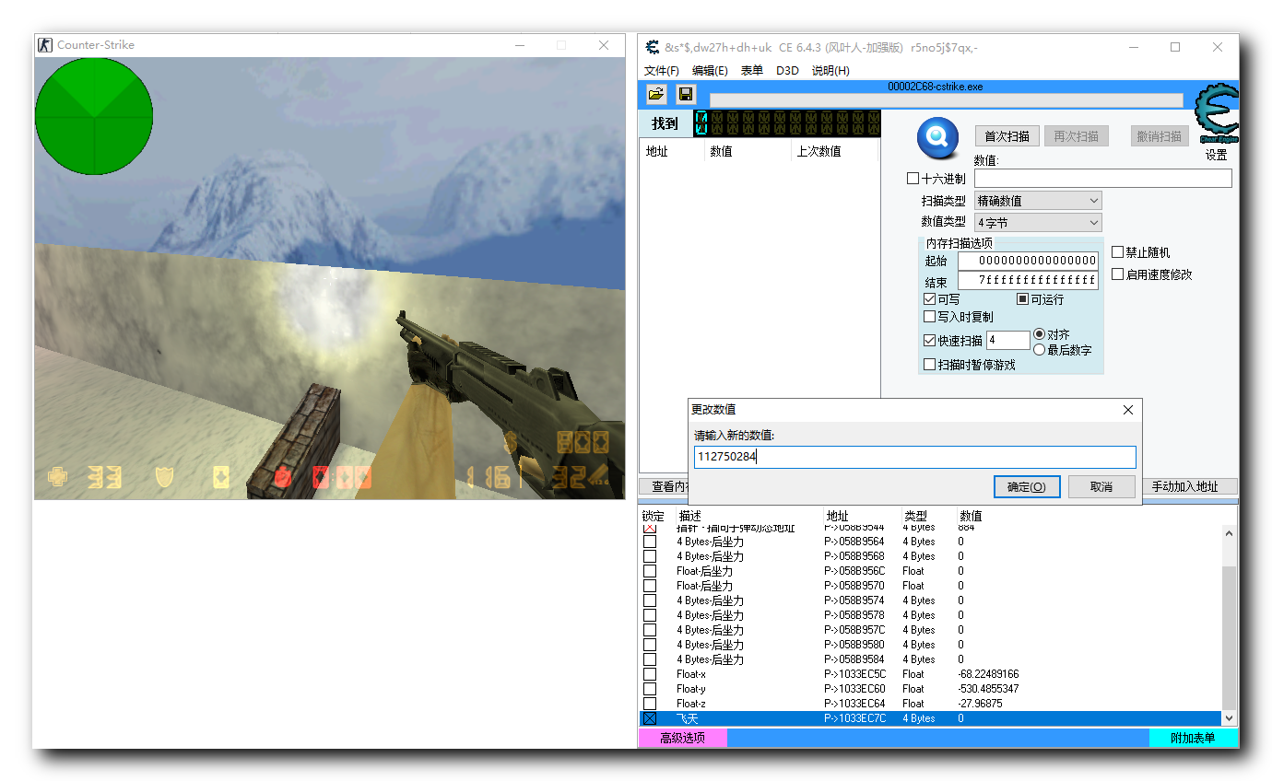Open the 数值类型 4字节 dropdown
The image size is (1272, 781).
(x=1038, y=222)
